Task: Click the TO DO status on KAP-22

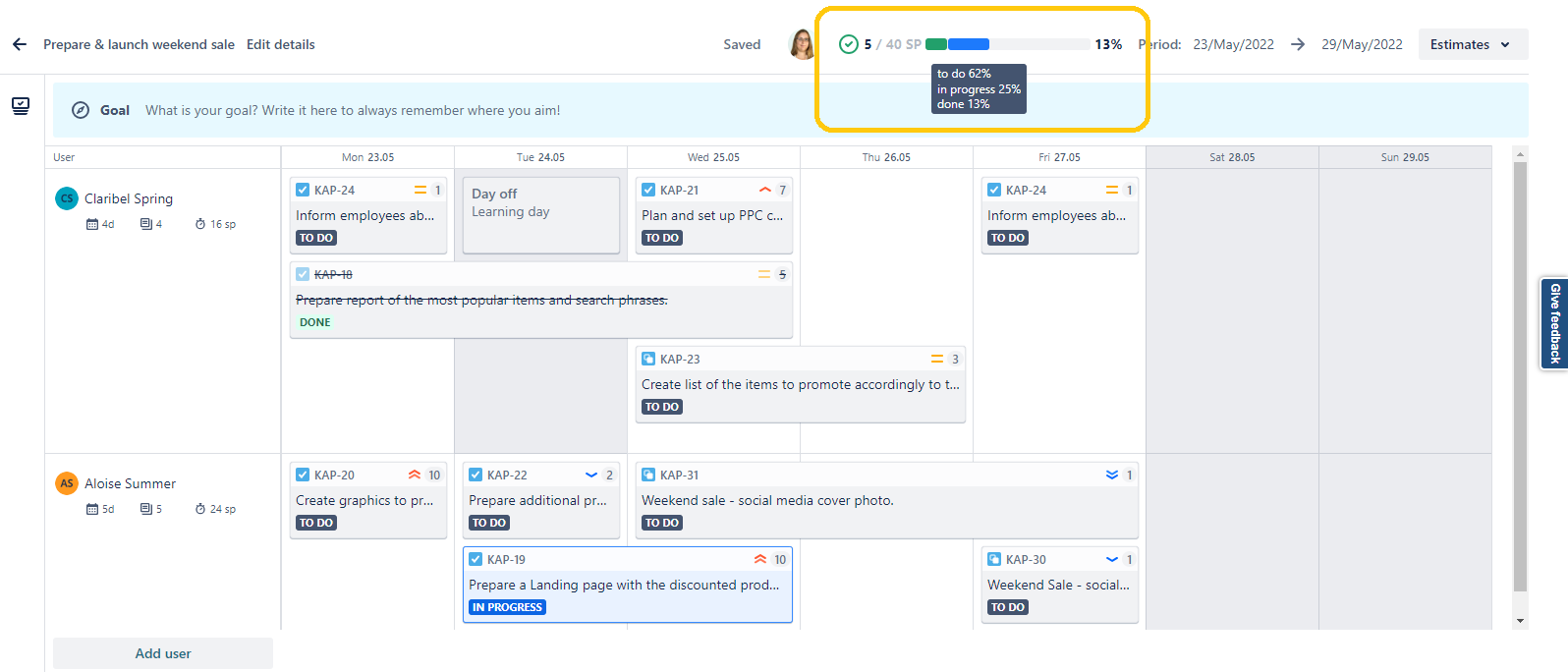Action: click(x=489, y=523)
